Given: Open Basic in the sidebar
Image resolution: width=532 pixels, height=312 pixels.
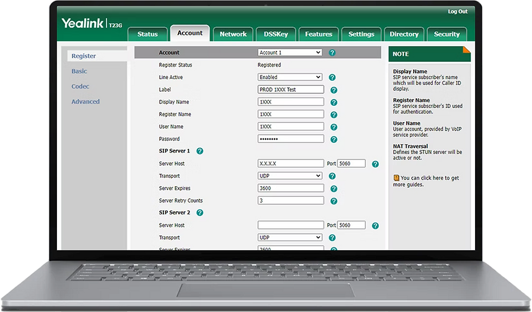Looking at the screenshot, I should 79,71.
